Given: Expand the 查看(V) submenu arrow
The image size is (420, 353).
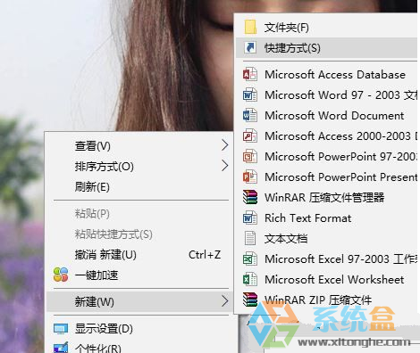Looking at the screenshot, I should [x=225, y=145].
